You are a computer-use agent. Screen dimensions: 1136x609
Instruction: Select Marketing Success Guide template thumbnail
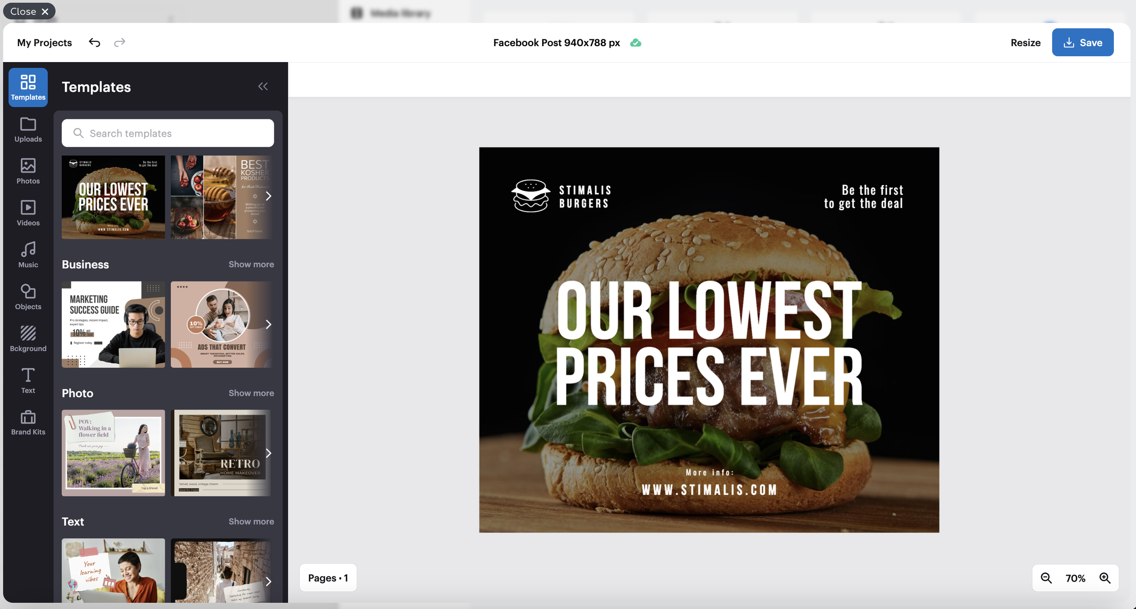(113, 325)
